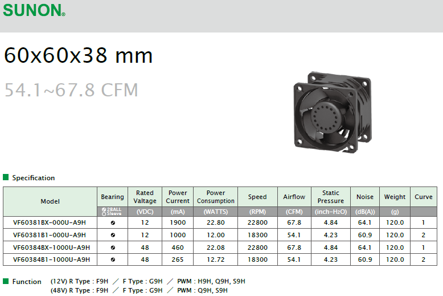Viewport: 443px width, 296px height.
Task: Click the 460 mA current value
Action: tap(178, 248)
